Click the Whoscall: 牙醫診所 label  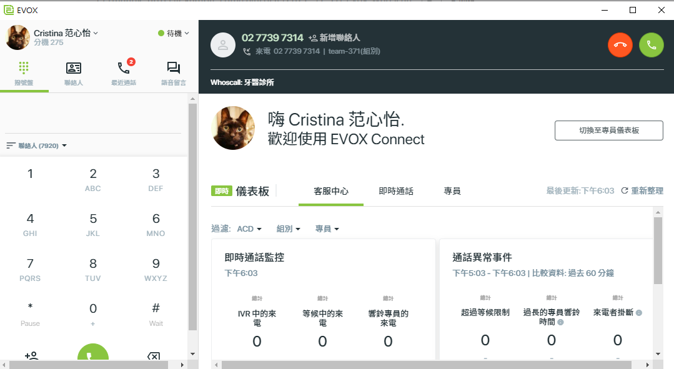pos(242,82)
